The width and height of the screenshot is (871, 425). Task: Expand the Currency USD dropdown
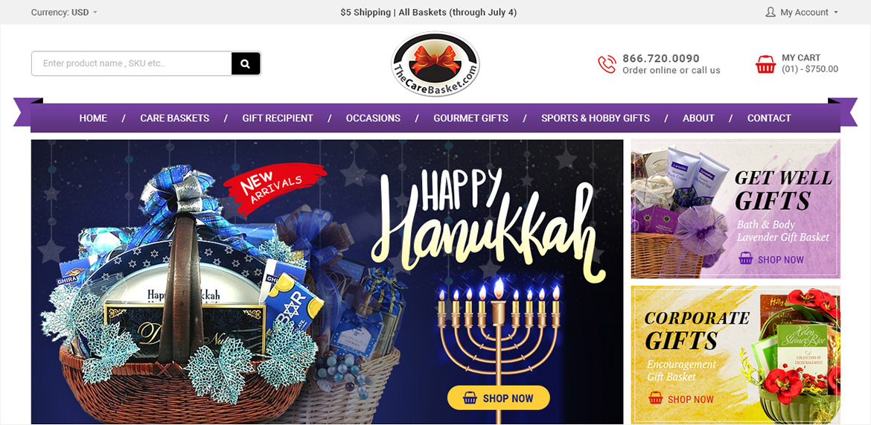[64, 12]
